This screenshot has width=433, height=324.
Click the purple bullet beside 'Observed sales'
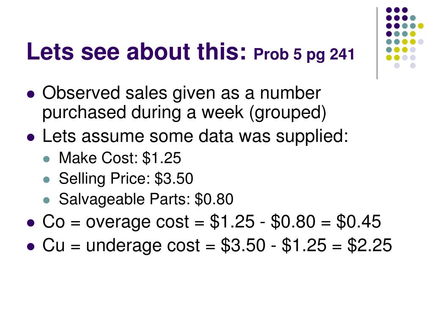point(30,94)
